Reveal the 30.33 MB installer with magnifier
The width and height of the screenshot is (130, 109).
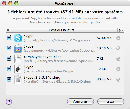tap(118, 80)
